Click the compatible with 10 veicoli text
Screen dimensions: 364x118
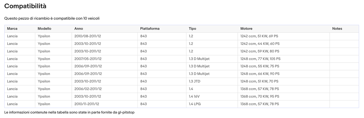(52, 19)
